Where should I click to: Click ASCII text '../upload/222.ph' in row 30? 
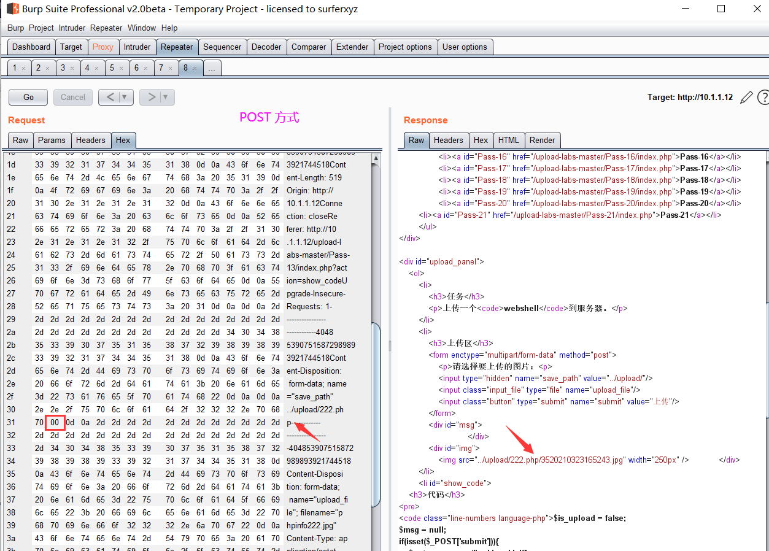(x=315, y=410)
